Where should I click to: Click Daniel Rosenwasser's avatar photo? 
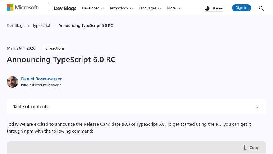pos(13,82)
